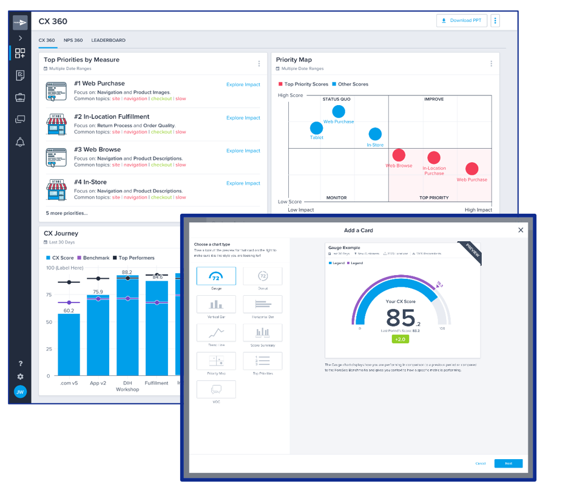Click the survey checklist icon in sidebar
Viewport: 571px width, 484px height.
click(x=20, y=75)
